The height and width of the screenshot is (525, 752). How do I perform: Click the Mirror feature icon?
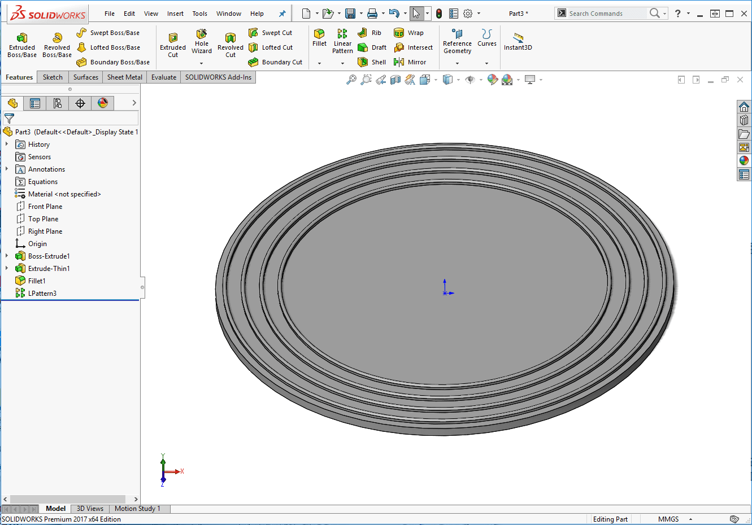click(x=410, y=62)
